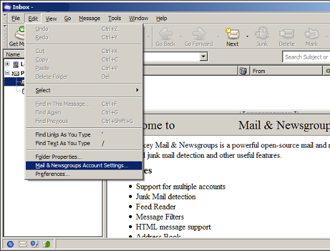Click the menu bar collapse grippy
Image resolution: width=330 pixels, height=251 pixels.
pos(5,18)
